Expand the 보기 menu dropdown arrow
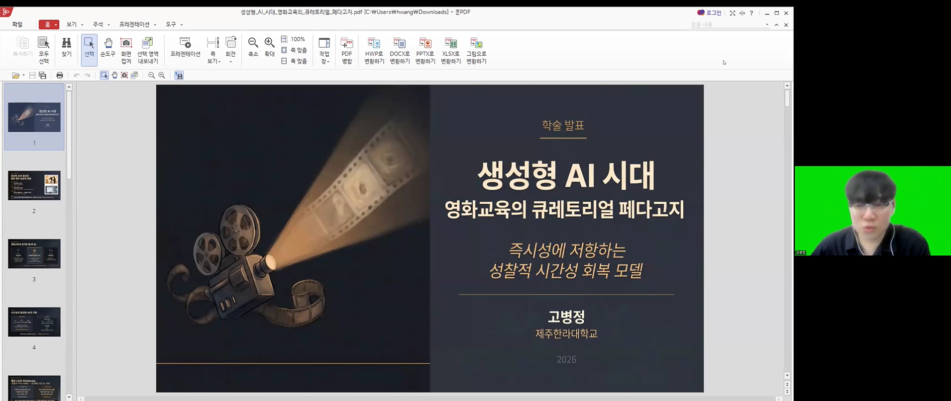The image size is (951, 401). [x=82, y=25]
